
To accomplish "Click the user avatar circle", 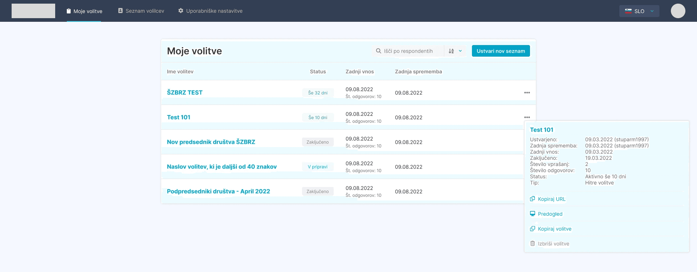I will (678, 11).
